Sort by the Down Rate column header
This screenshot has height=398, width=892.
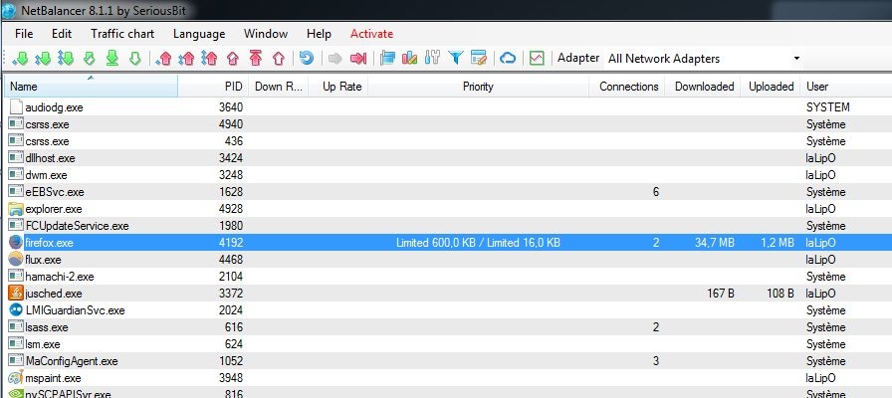click(278, 87)
